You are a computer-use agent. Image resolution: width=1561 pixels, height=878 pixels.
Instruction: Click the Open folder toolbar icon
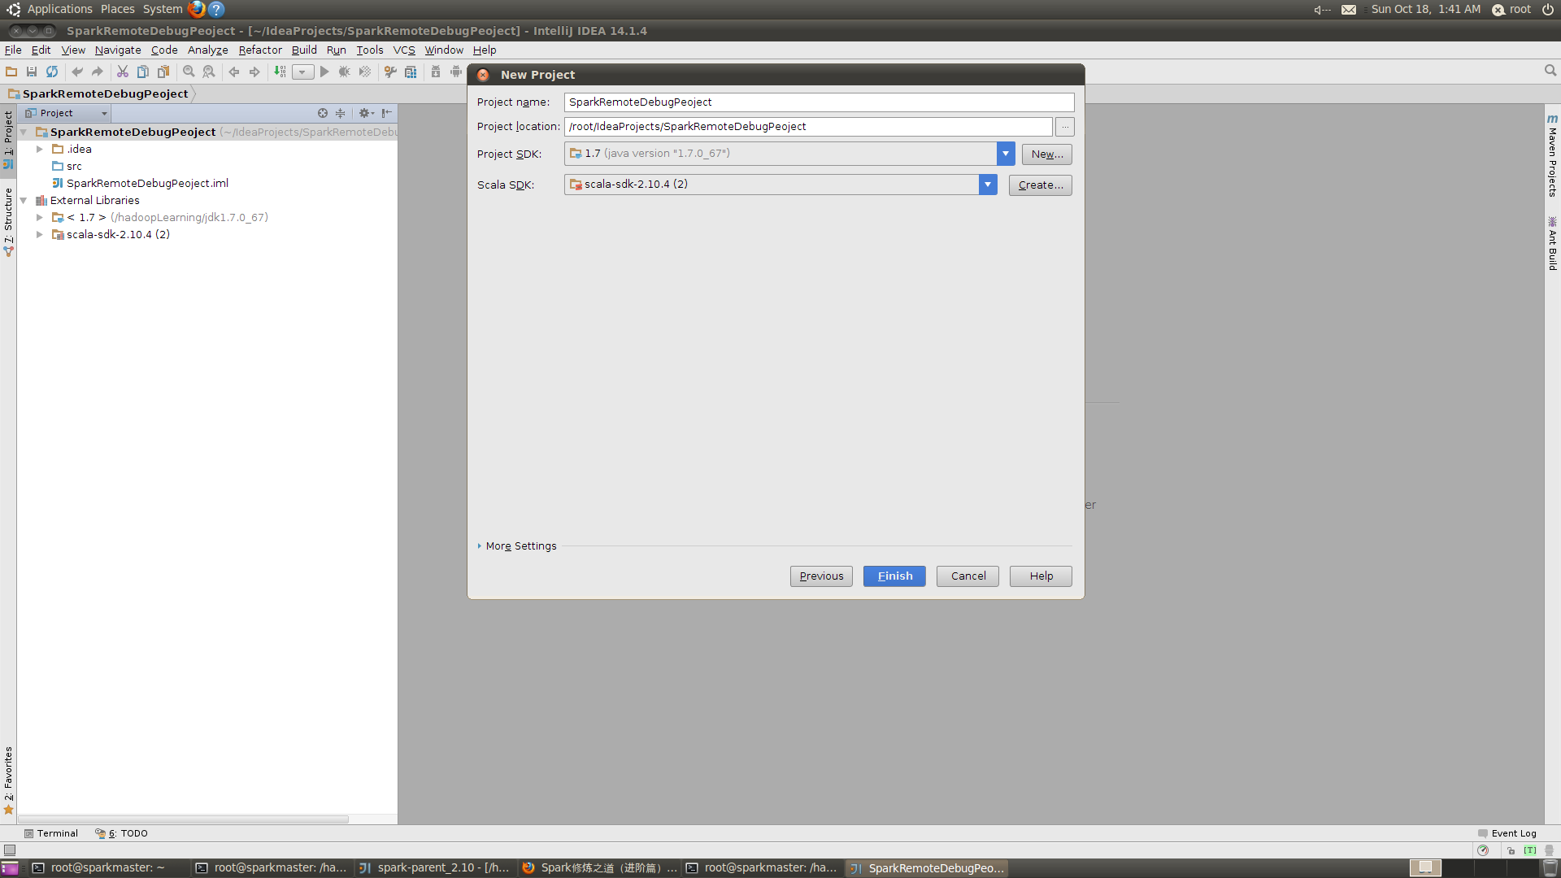(x=11, y=72)
